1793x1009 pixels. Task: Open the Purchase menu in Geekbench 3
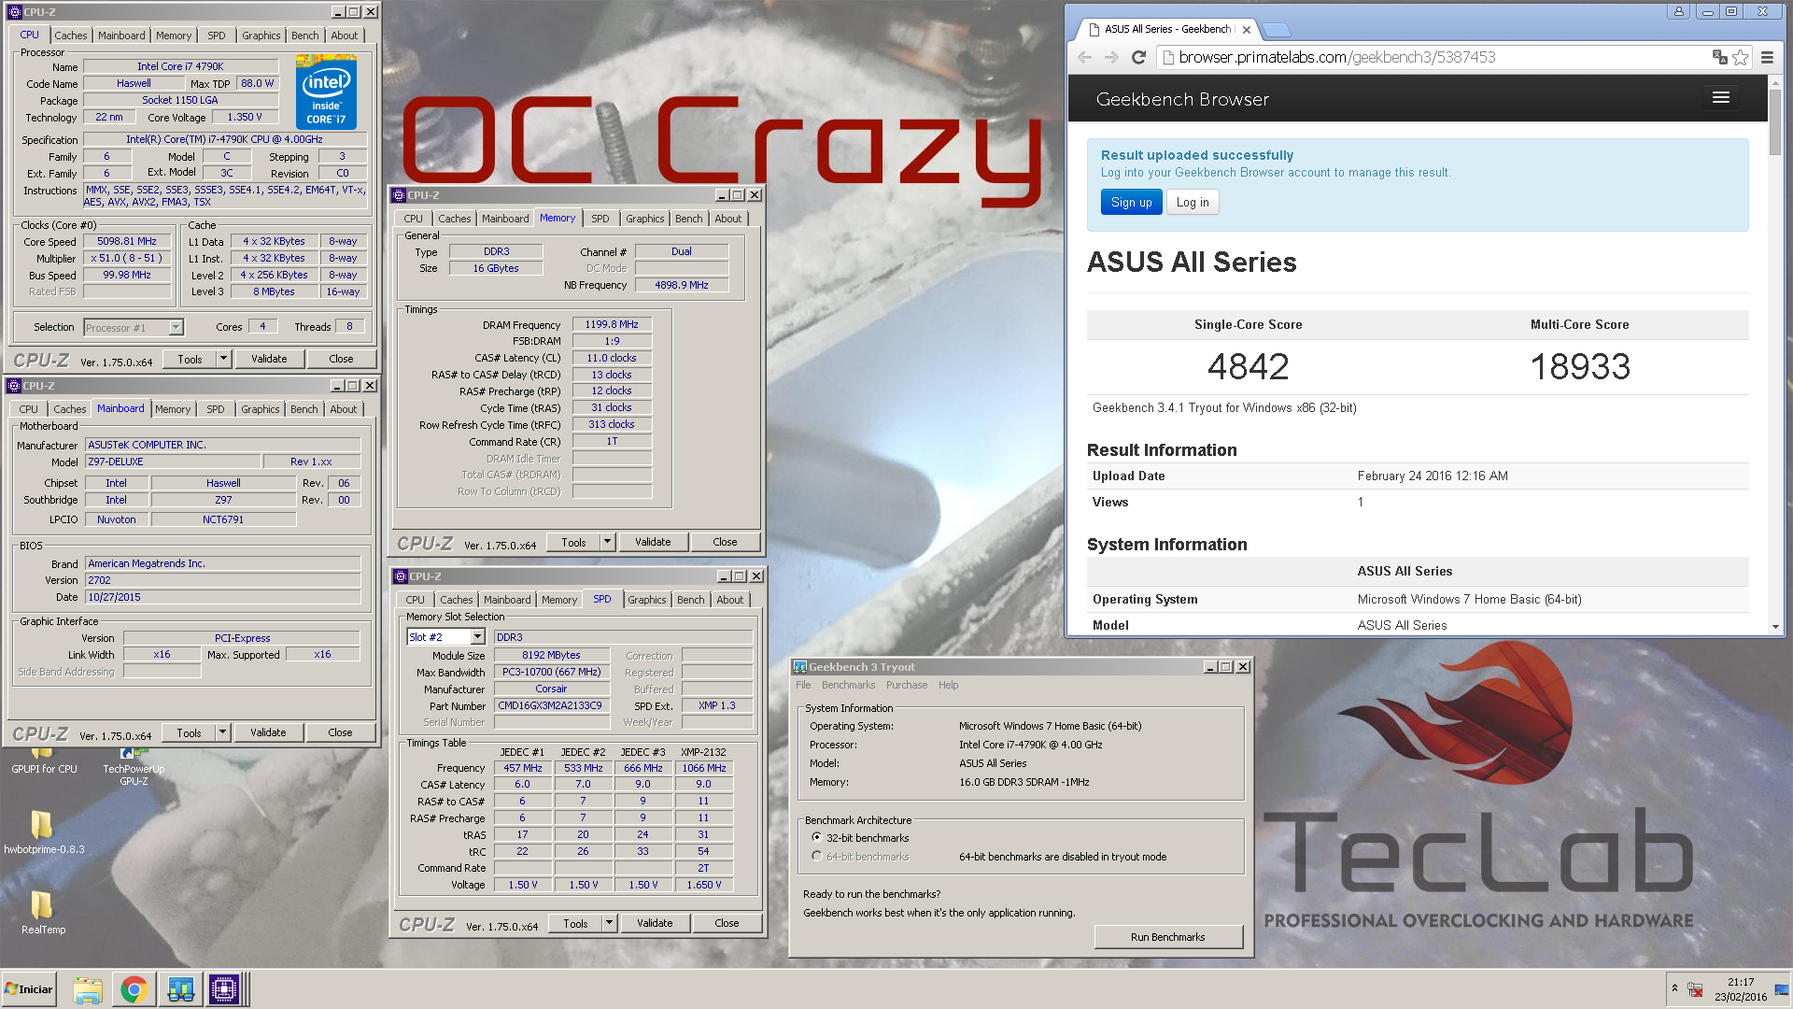pyautogui.click(x=907, y=685)
